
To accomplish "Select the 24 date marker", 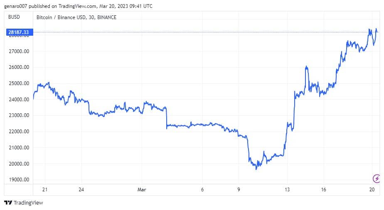I will pos(81,190).
